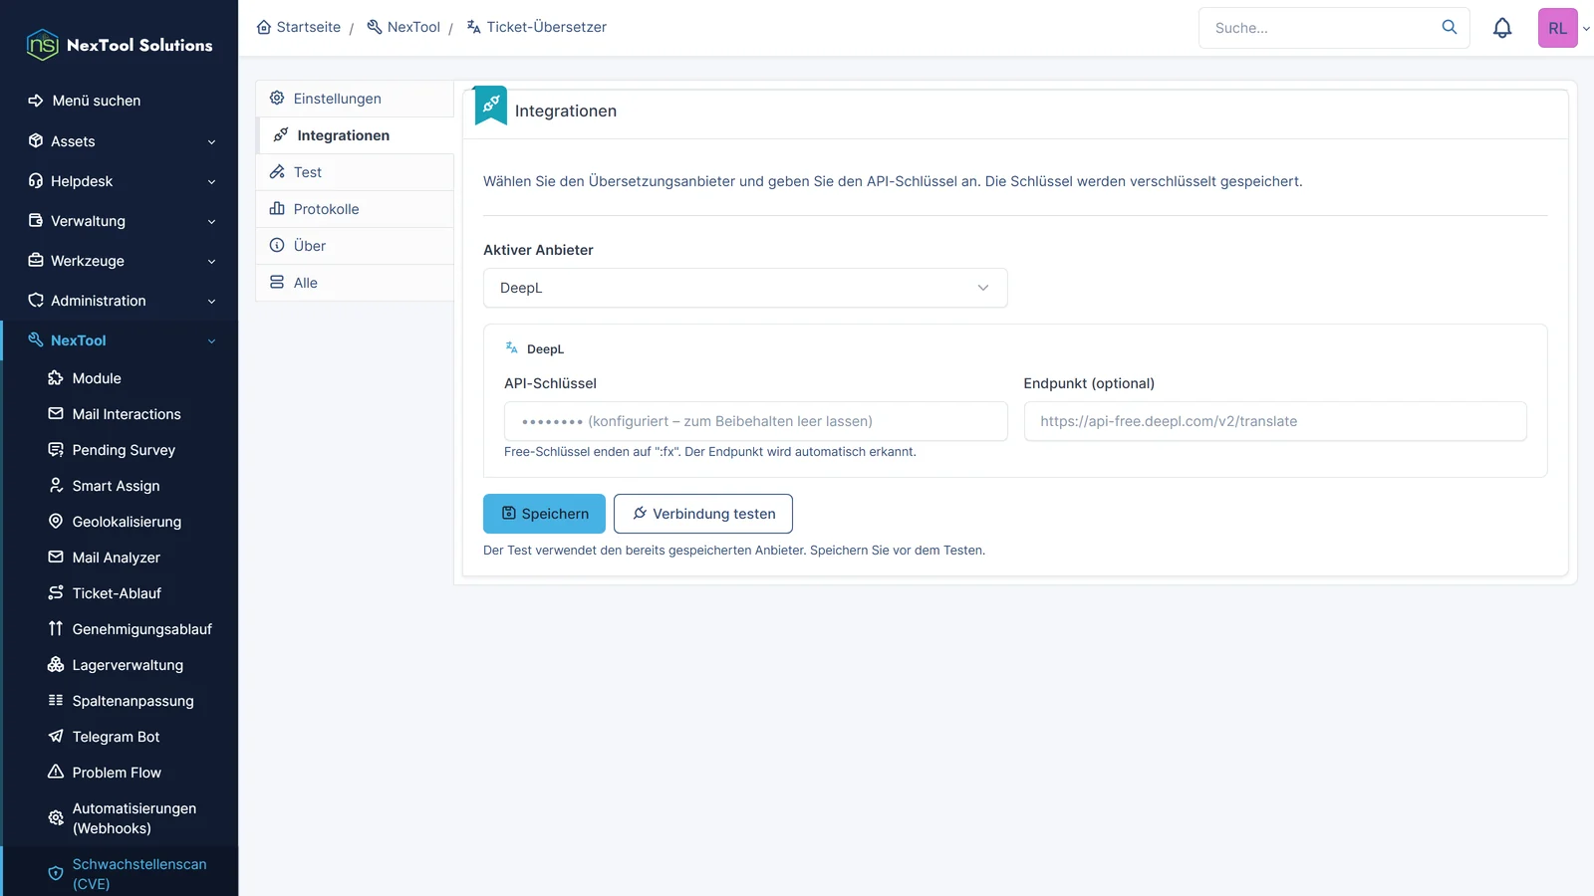Click the Telegram Bot paper plane icon
The height and width of the screenshot is (896, 1594).
pyautogui.click(x=56, y=736)
